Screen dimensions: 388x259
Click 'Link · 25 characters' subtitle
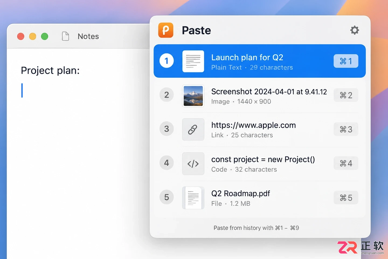[242, 135]
